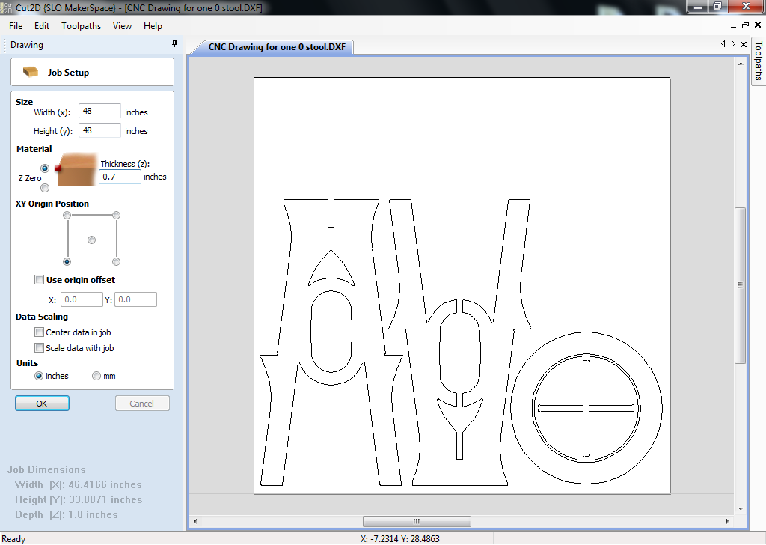766x545 pixels.
Task: Click the Cut2D app icon in the title bar
Action: click(x=7, y=7)
